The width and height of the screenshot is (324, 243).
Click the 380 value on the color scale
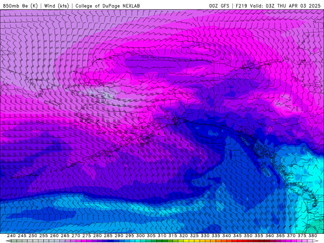313,236
